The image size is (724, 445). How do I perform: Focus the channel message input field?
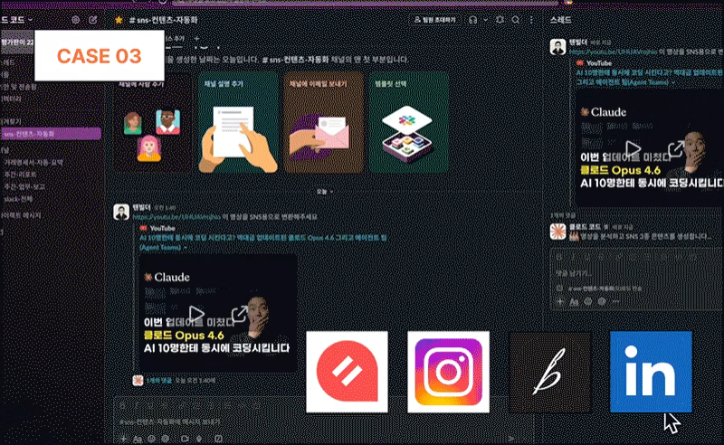[x=323, y=421]
